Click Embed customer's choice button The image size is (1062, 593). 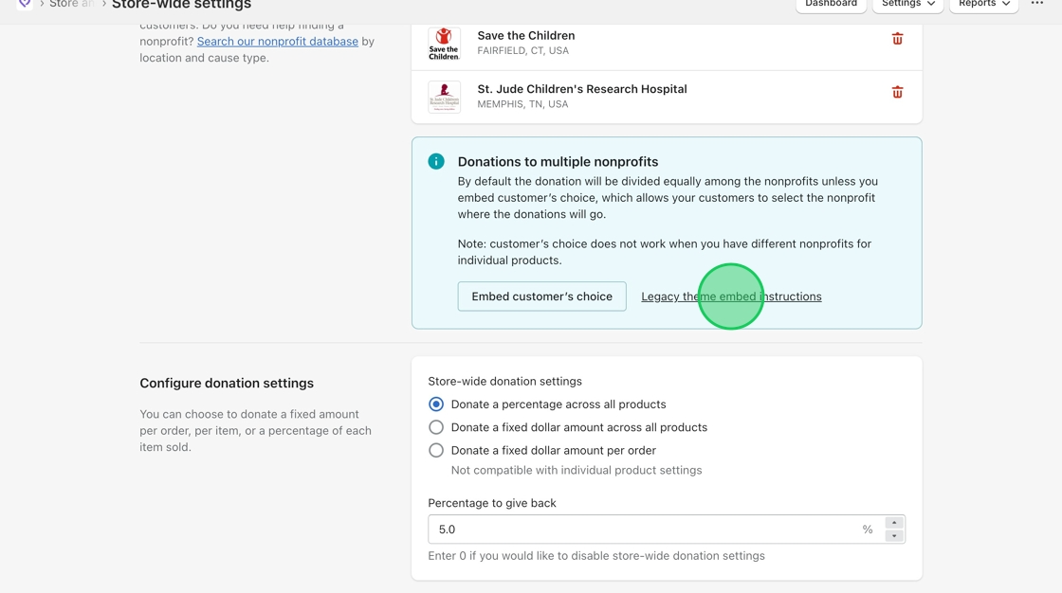pyautogui.click(x=541, y=296)
